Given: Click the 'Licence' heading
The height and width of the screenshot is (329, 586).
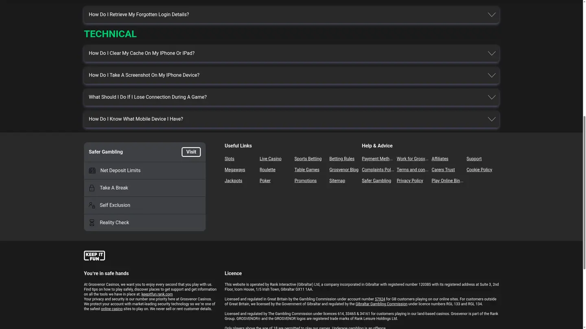Looking at the screenshot, I should click(233, 274).
